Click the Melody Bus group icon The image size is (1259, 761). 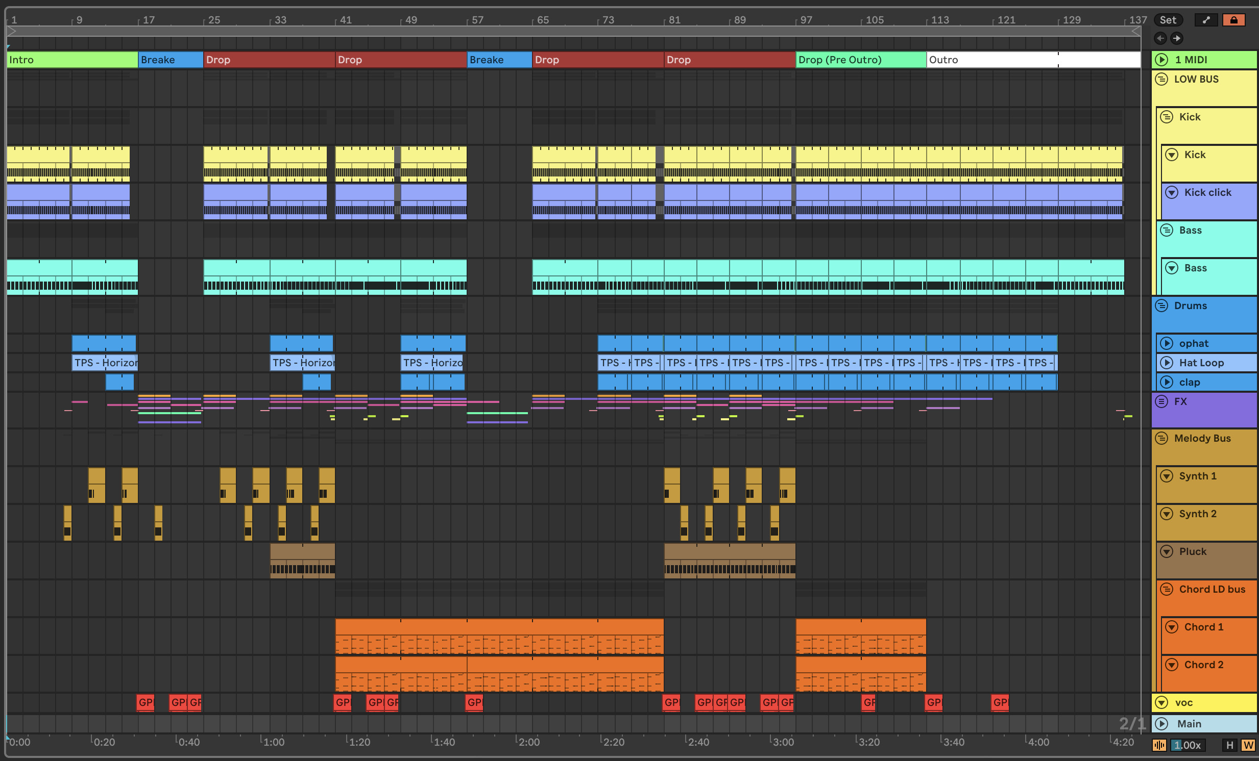pos(1161,439)
